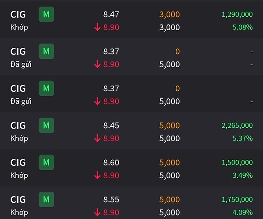Click the 5.37% gain percentage
Screen dimensions: 263x219
[242, 138]
